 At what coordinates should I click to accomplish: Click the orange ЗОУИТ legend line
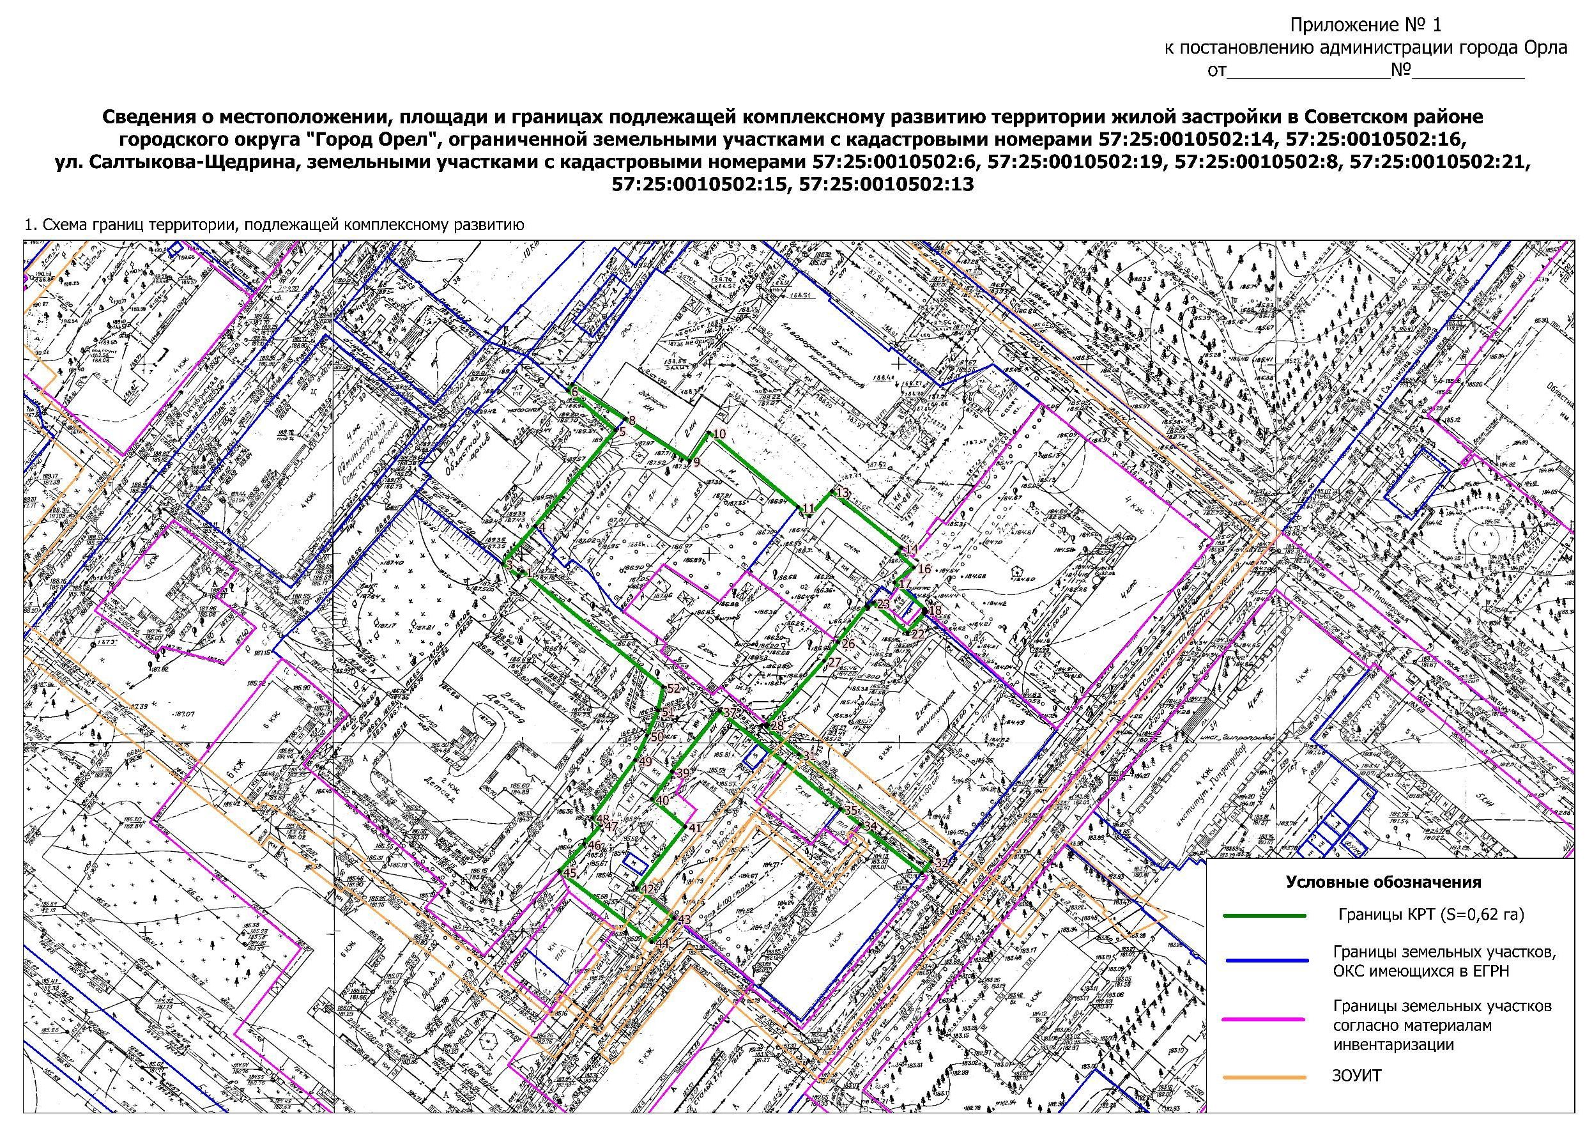point(1265,1078)
